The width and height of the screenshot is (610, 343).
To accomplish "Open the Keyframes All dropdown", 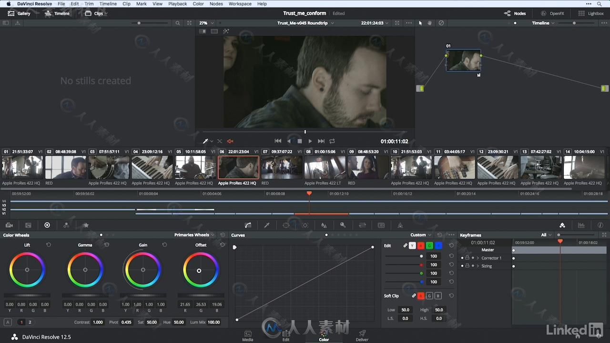I will tap(546, 235).
